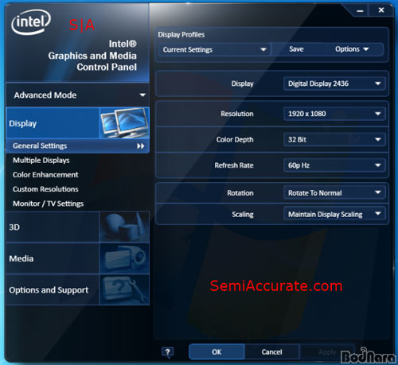The height and width of the screenshot is (365, 398).
Task: Select the 3D shapes icon
Action: click(124, 227)
